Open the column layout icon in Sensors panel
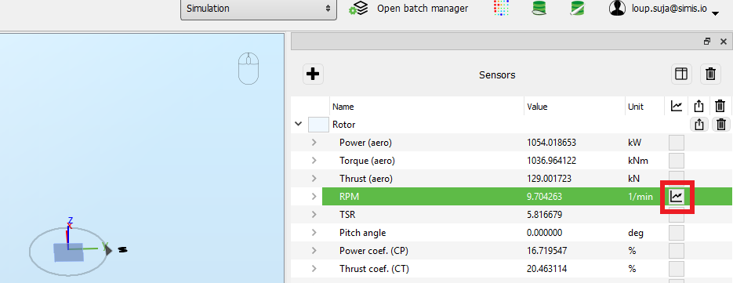The image size is (733, 283). tap(681, 74)
